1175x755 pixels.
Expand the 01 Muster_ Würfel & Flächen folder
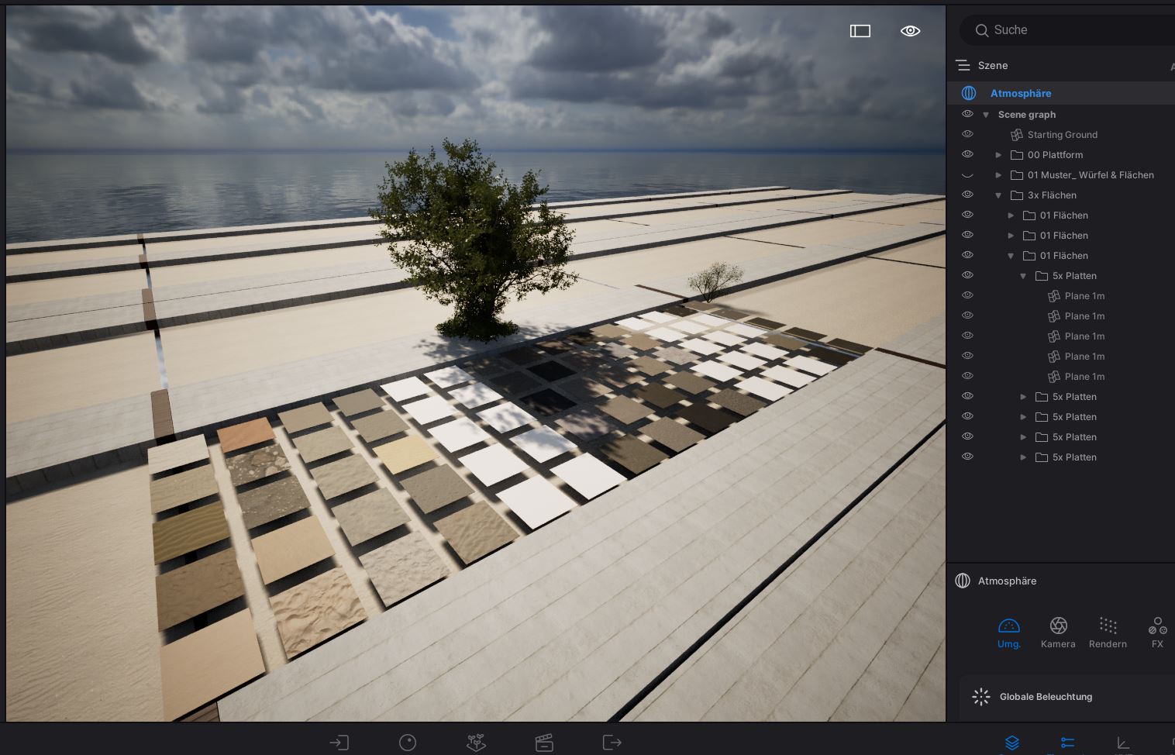click(998, 175)
